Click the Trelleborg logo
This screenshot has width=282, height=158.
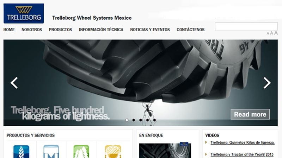[x=24, y=13]
